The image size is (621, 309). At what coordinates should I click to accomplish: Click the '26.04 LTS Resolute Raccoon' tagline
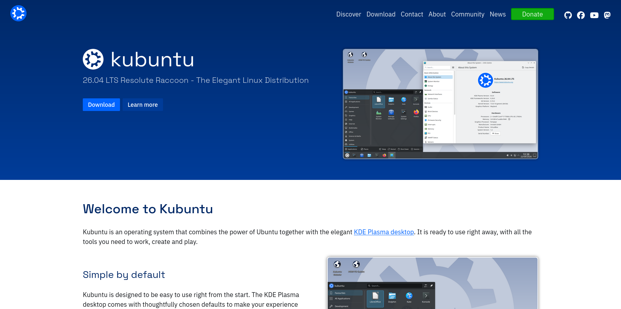[196, 80]
